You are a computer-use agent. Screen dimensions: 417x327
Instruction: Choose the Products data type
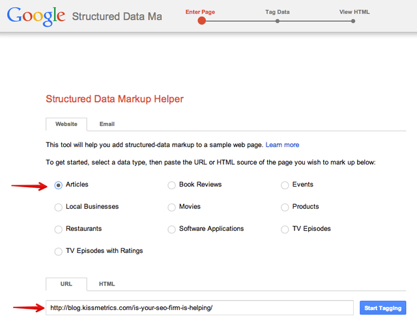click(285, 207)
